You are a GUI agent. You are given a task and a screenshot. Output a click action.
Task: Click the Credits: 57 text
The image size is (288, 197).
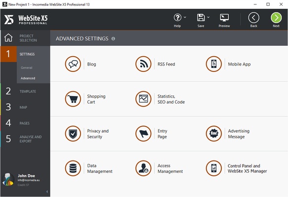23,185
